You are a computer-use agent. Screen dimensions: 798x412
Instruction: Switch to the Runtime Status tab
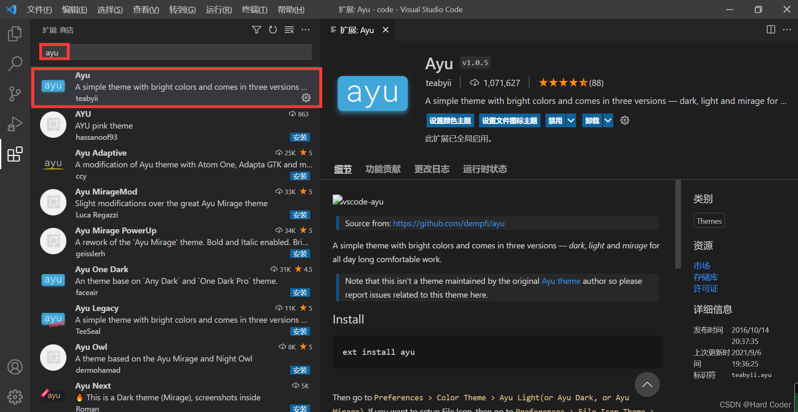485,169
